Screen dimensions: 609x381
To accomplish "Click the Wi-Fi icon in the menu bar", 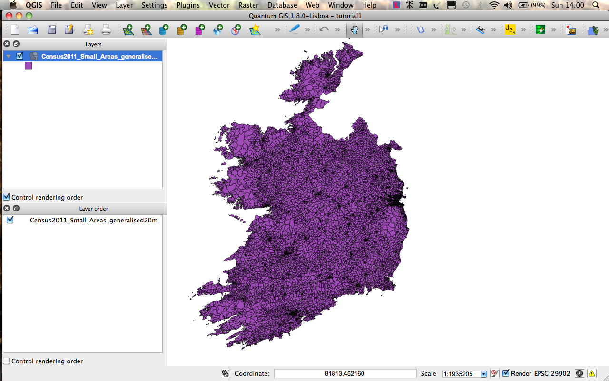I will [x=494, y=5].
